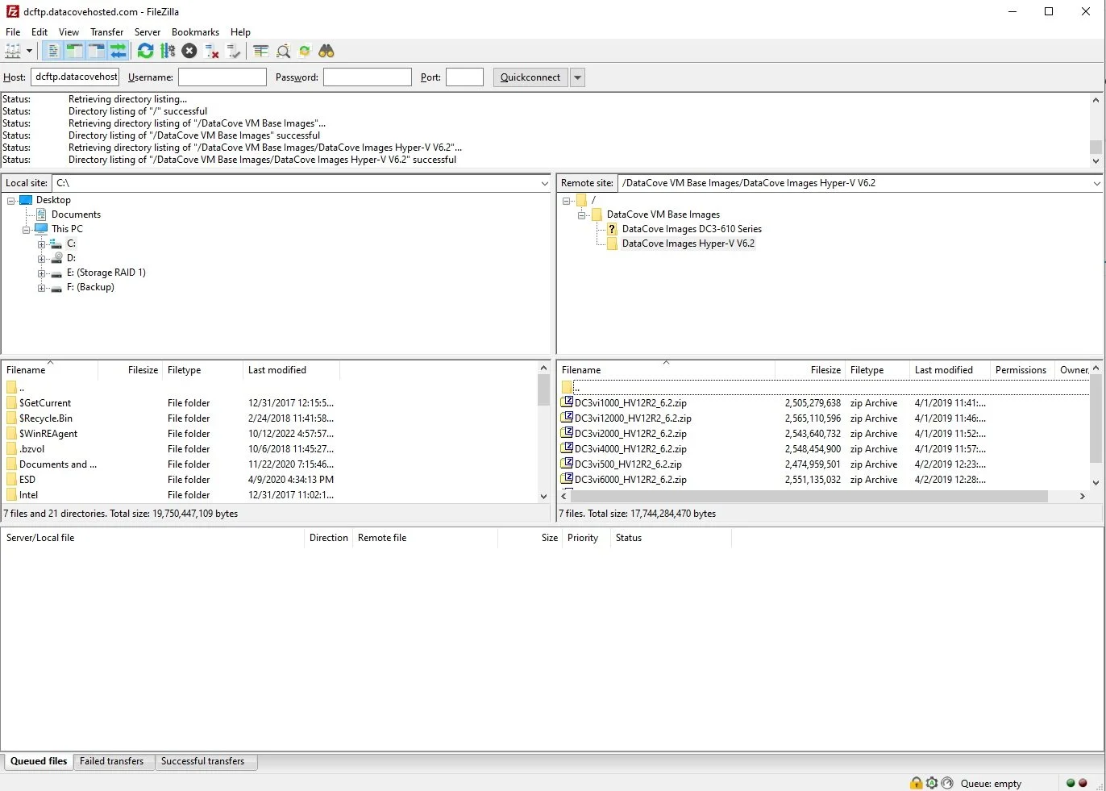Click the directory comparison icon
The height and width of the screenshot is (791, 1106).
coord(260,51)
